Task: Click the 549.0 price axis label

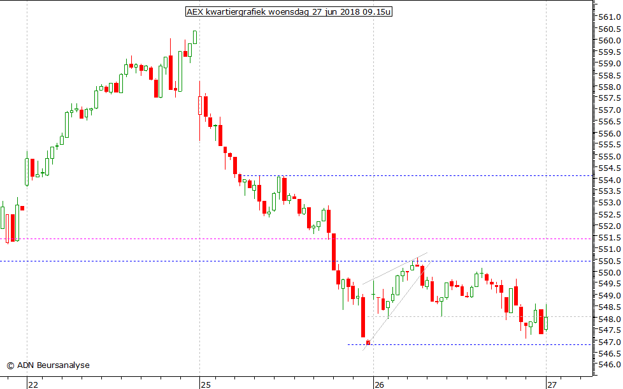Action: pyautogui.click(x=610, y=296)
